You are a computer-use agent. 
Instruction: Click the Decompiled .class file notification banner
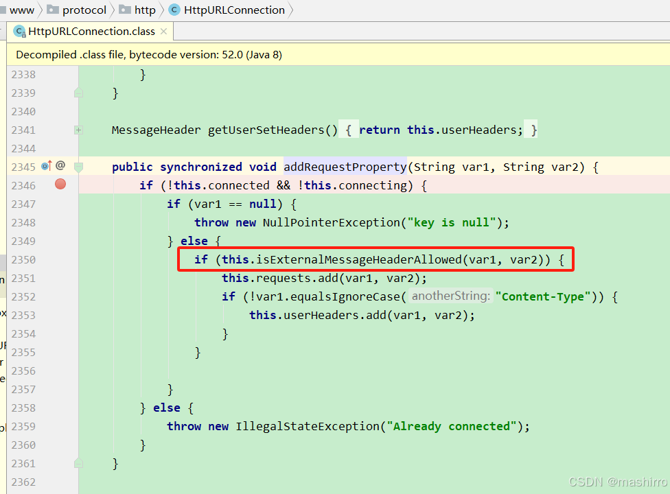[x=338, y=55]
